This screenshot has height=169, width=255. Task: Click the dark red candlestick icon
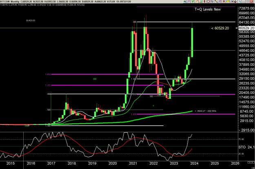pos(204,2)
